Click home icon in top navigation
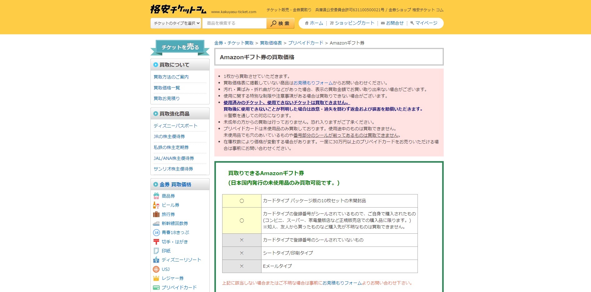The image size is (591, 292). coord(307,23)
